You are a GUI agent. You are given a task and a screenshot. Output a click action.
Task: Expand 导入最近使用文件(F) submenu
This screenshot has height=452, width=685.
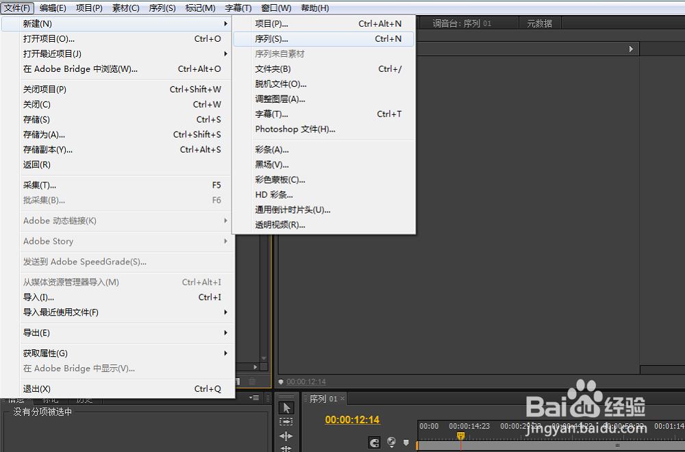click(116, 312)
